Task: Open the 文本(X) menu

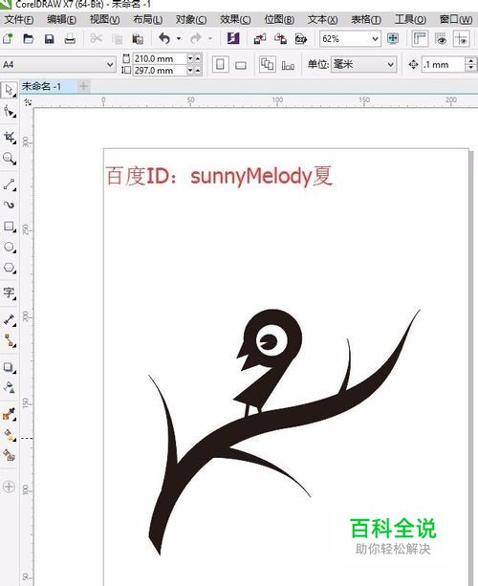Action: pos(322,19)
